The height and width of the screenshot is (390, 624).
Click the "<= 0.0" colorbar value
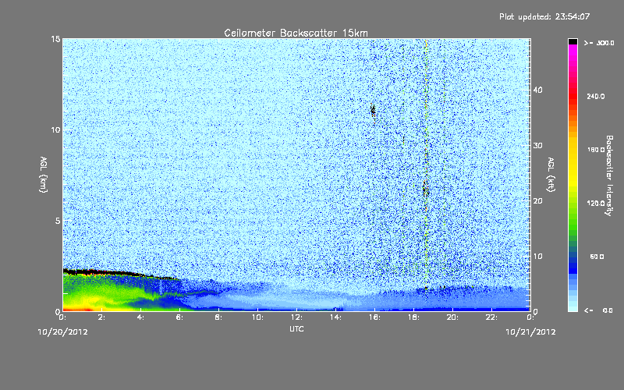[598, 310]
